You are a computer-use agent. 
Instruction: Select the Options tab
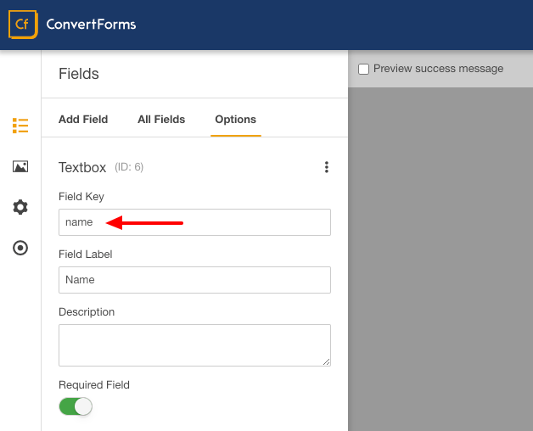coord(235,120)
